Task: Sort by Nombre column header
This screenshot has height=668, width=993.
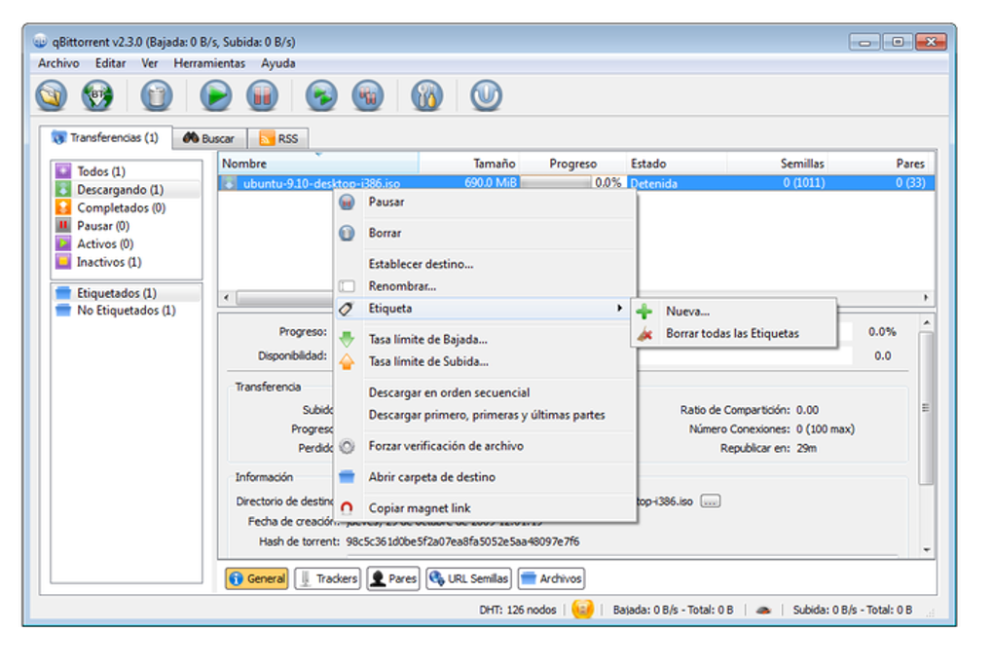Action: (318, 164)
